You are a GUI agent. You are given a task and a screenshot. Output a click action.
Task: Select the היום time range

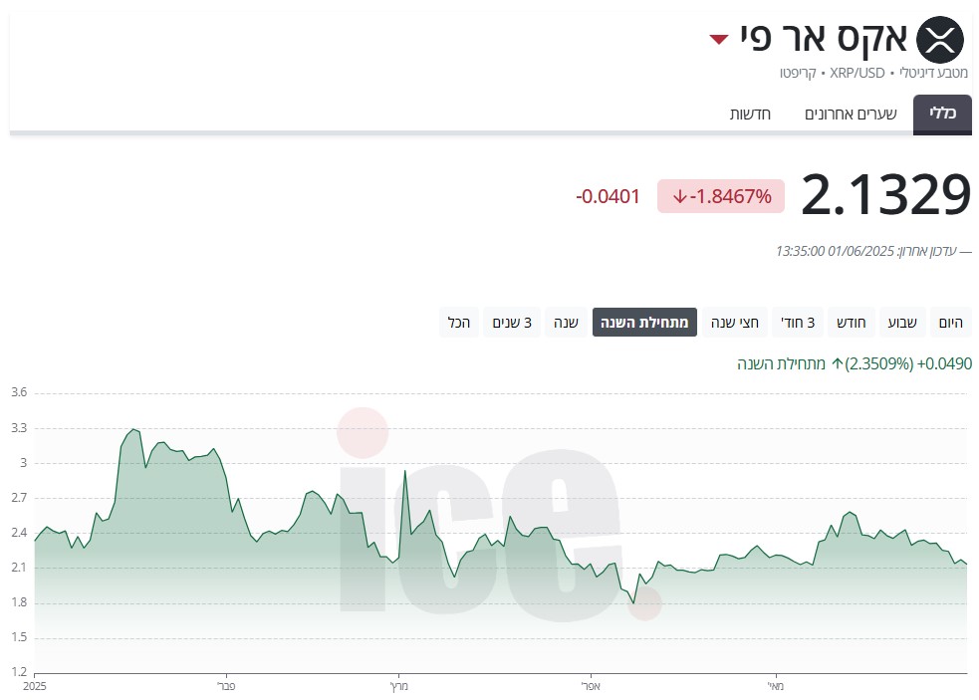click(x=951, y=323)
